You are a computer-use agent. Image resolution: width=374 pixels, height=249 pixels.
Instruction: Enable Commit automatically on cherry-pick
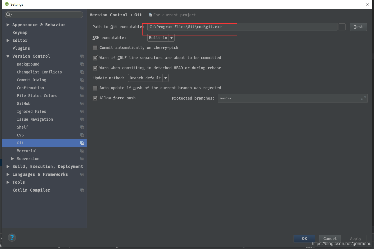95,48
